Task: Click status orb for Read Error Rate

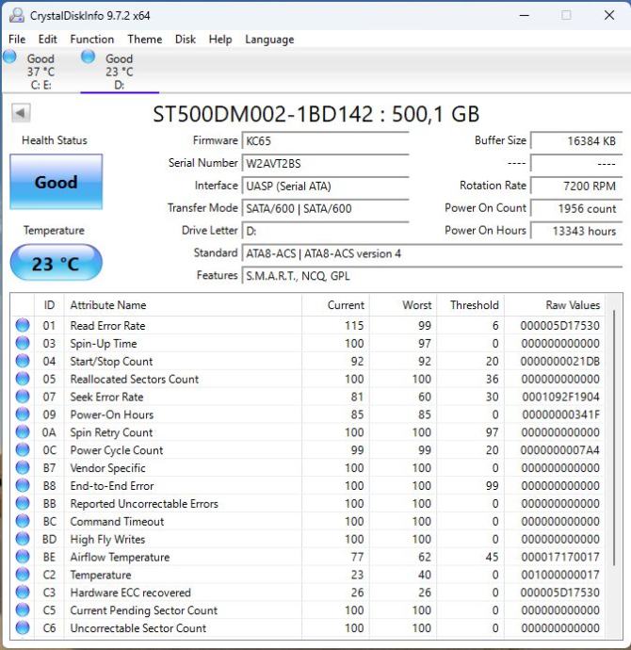Action: (x=23, y=326)
